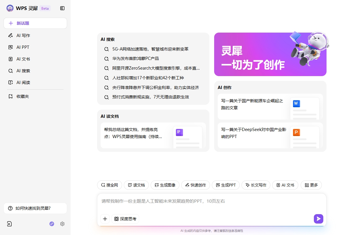353x235 pixels.
Task: Select the 搜全网 search tool chip
Action: [109, 185]
